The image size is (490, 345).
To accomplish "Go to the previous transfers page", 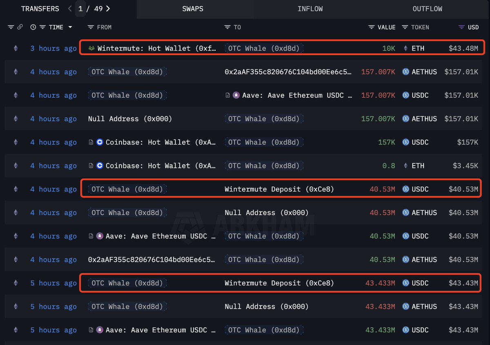I will click(x=70, y=9).
